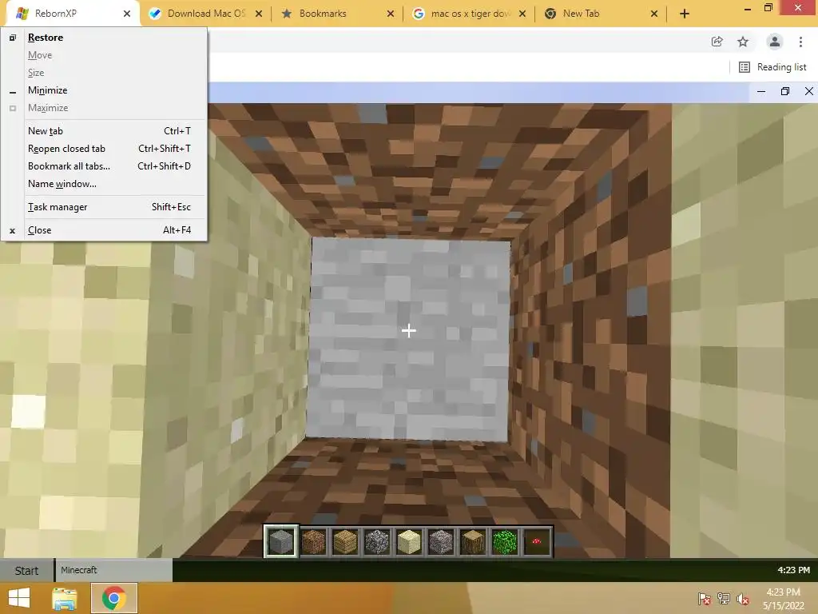
Task: Select the cobblestone block hotbar slot
Action: point(377,541)
